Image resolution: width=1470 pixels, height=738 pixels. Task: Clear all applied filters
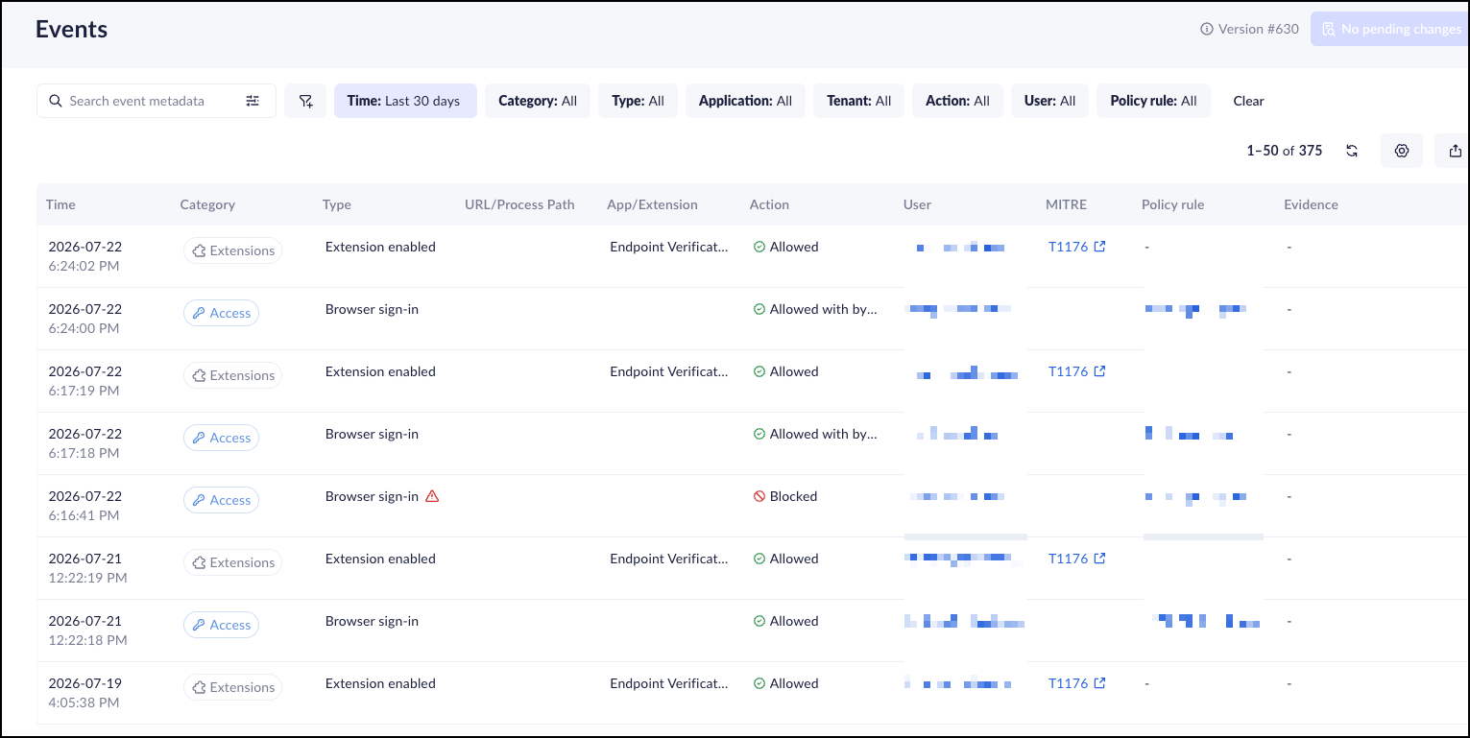[1248, 101]
